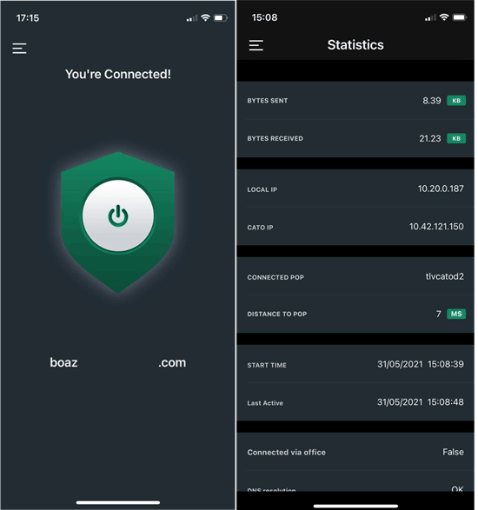
Task: Select the CATO IP label
Action: click(260, 228)
